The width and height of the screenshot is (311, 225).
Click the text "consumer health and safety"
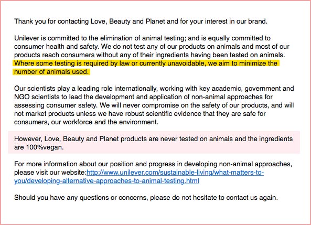pyautogui.click(x=56, y=47)
